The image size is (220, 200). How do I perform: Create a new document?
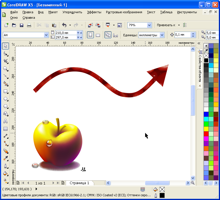[6, 25]
